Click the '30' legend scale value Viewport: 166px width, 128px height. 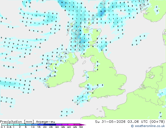[57, 127]
